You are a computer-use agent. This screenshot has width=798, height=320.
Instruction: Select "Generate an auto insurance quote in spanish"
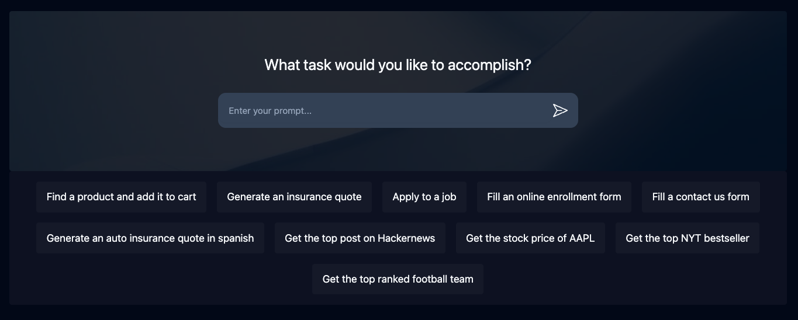pyautogui.click(x=150, y=238)
